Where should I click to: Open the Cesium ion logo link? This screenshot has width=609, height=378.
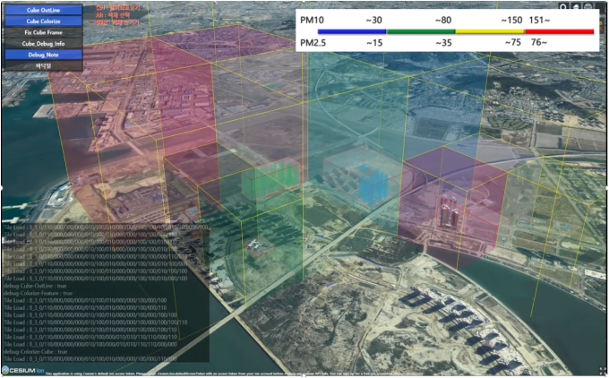point(22,370)
